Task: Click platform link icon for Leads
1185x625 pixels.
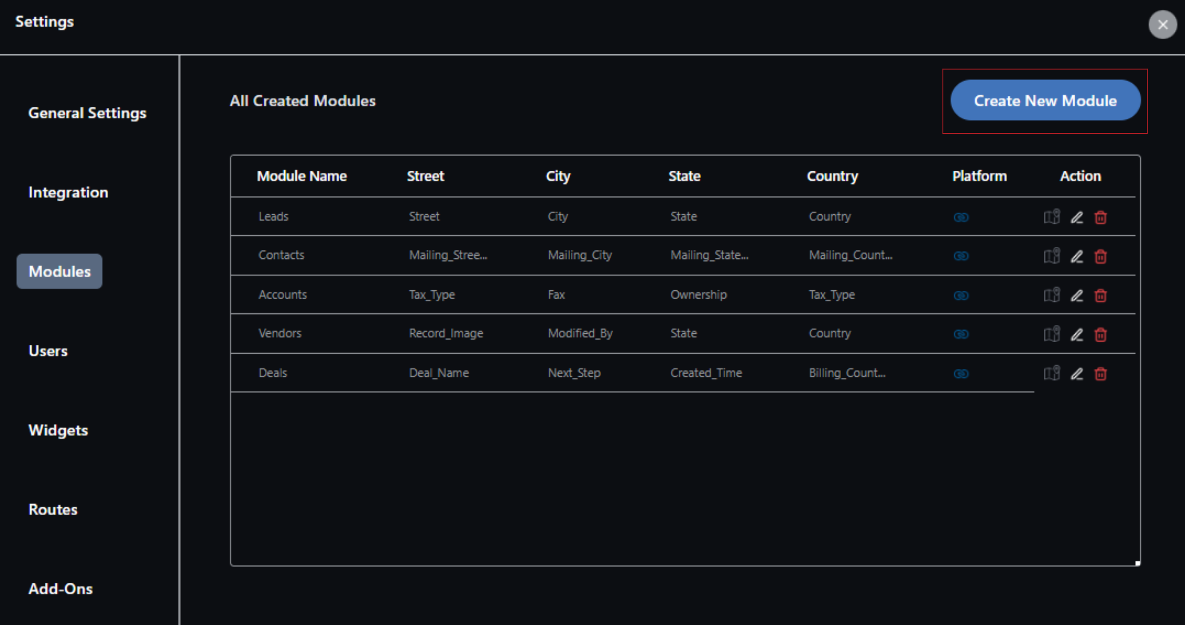Action: click(x=961, y=217)
